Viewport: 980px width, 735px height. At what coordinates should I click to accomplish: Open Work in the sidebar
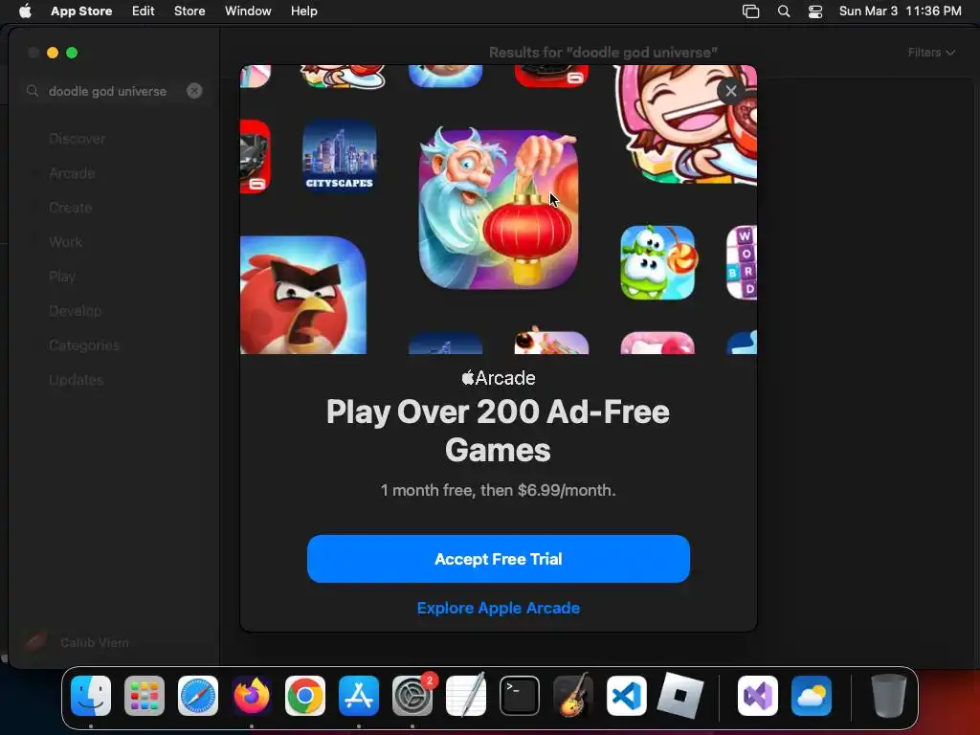[x=66, y=242]
